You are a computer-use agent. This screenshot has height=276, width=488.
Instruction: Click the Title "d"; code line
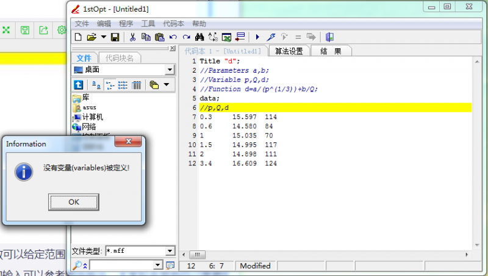coord(220,61)
